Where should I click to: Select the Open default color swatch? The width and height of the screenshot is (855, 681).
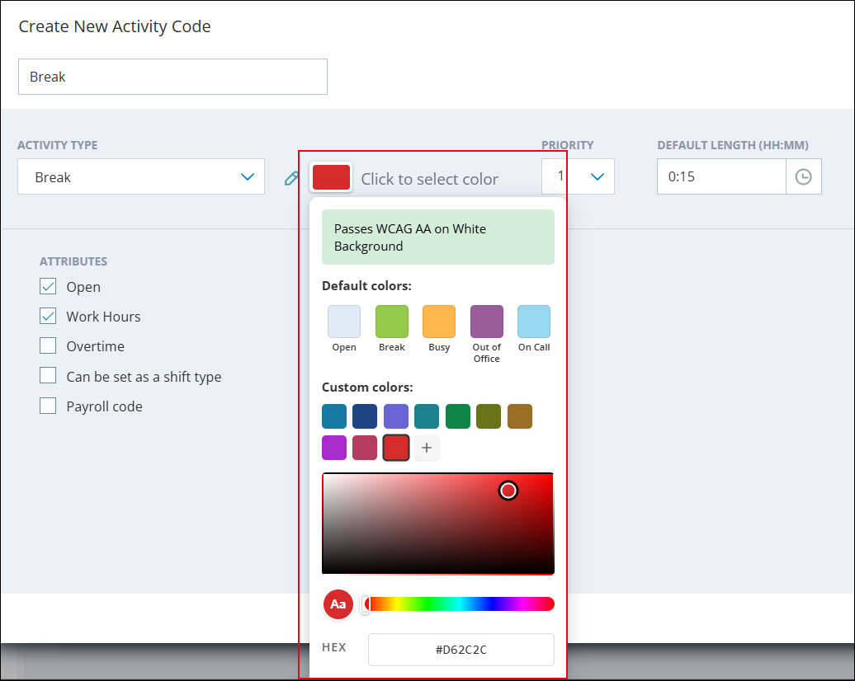point(344,322)
